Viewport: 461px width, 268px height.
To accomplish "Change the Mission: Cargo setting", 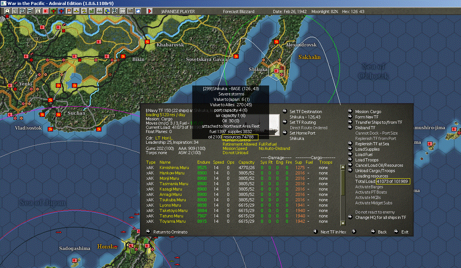I will click(368, 112).
